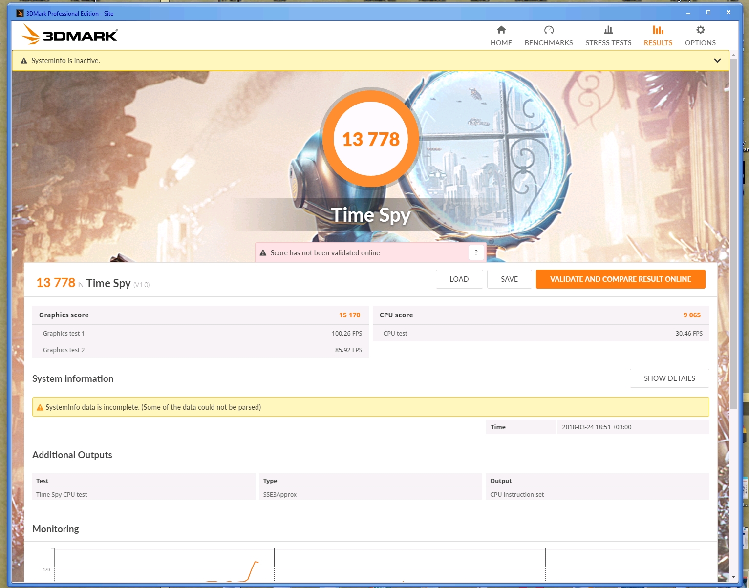Expand the SystemInfo inactive banner chevron

point(717,61)
